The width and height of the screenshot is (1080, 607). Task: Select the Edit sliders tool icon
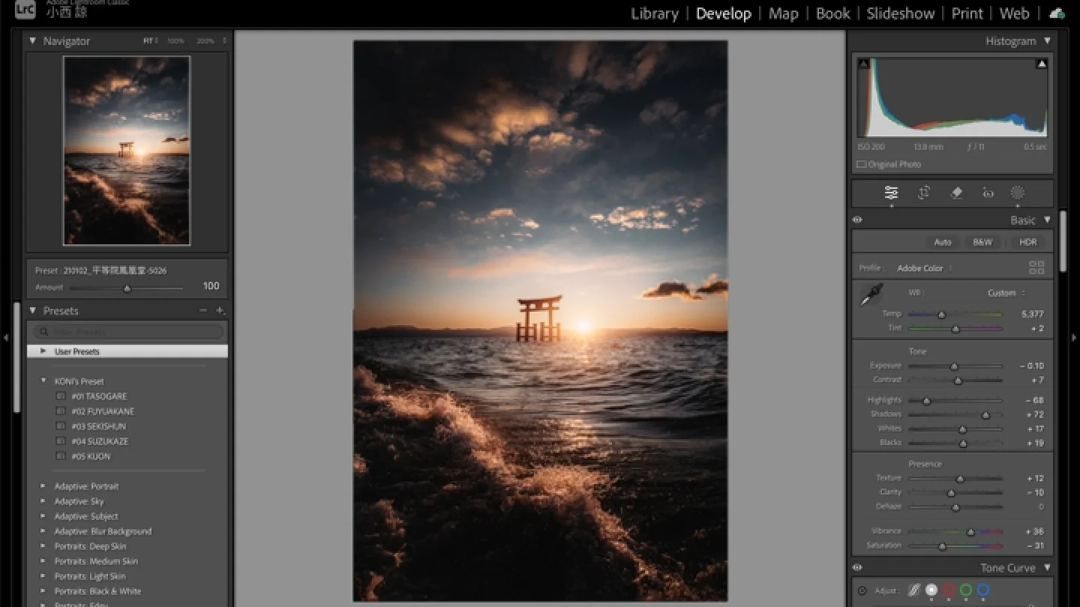(891, 193)
